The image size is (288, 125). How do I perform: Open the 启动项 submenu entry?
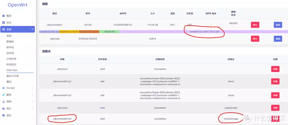point(10,53)
